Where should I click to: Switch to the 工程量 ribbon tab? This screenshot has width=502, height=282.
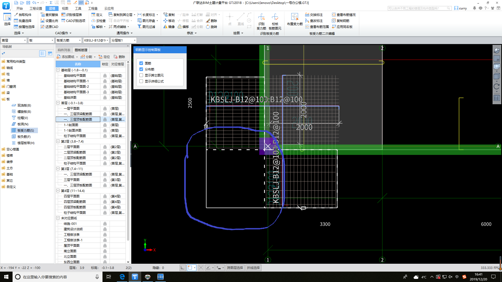93,8
